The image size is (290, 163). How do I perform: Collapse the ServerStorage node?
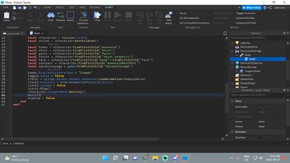[x=232, y=67]
